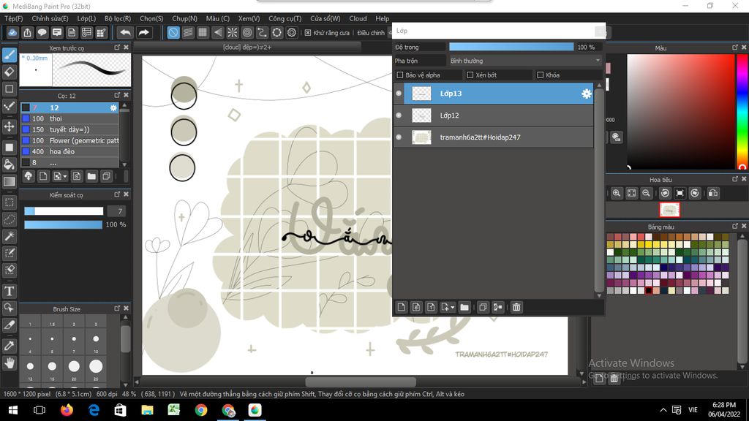This screenshot has height=421, width=749.
Task: Zoom out using navigator magnifier minus
Action: tap(647, 193)
